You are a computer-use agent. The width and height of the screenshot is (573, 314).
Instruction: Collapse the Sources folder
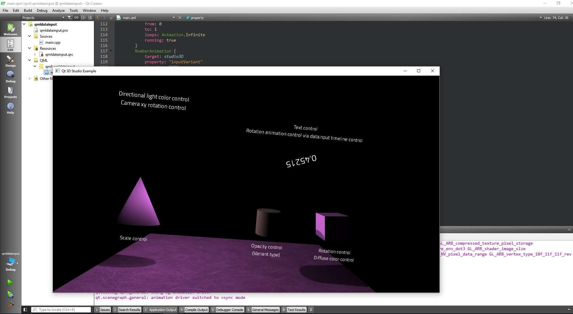point(30,36)
